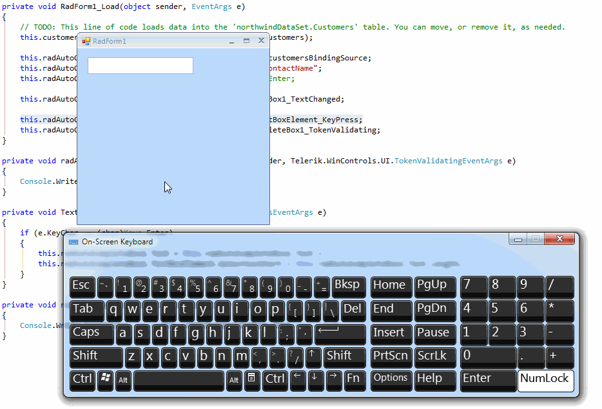Click the numpad asterisk key
602x409 pixels.
(x=559, y=310)
